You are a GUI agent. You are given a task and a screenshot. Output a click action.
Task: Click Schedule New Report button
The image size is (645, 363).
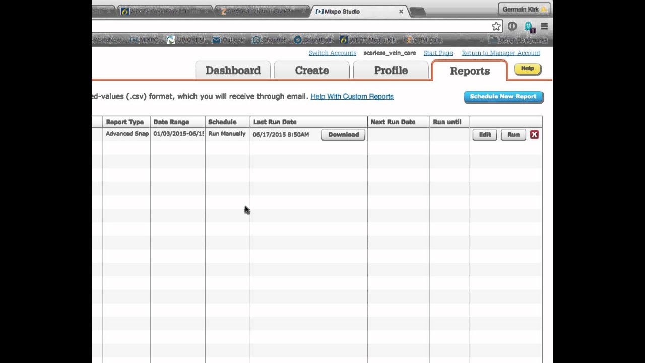pos(503,96)
